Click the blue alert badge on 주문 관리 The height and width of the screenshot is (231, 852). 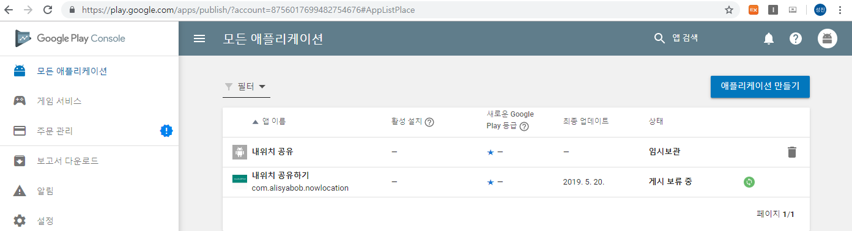(166, 130)
